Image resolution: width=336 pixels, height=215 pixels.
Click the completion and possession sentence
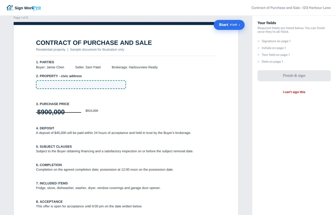click(x=105, y=169)
